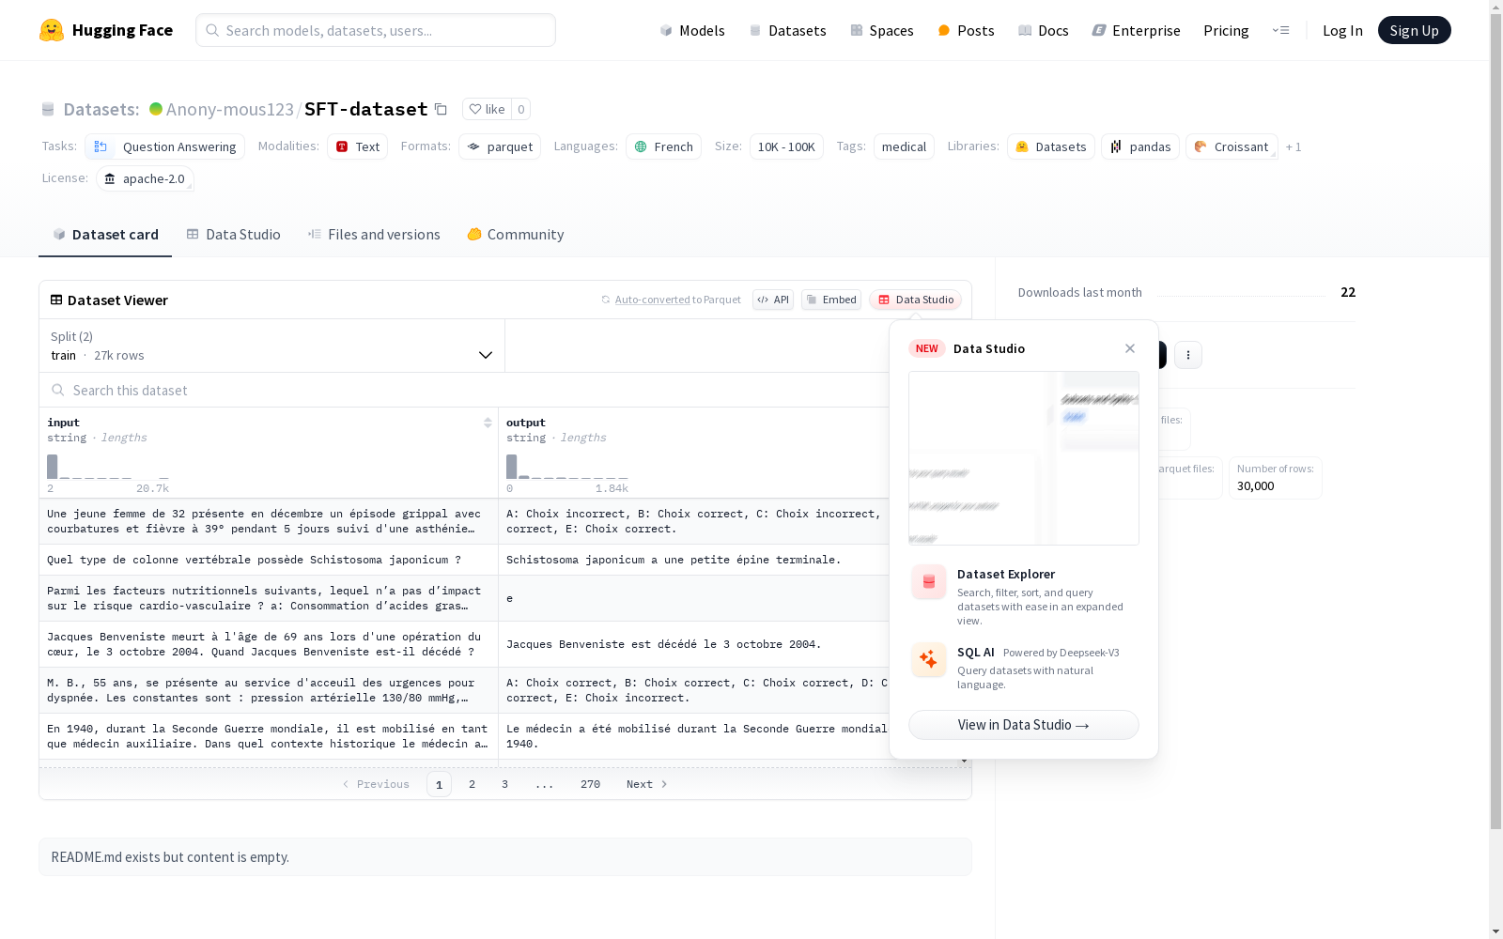Click the heart like button
1503x939 pixels.
487,109
